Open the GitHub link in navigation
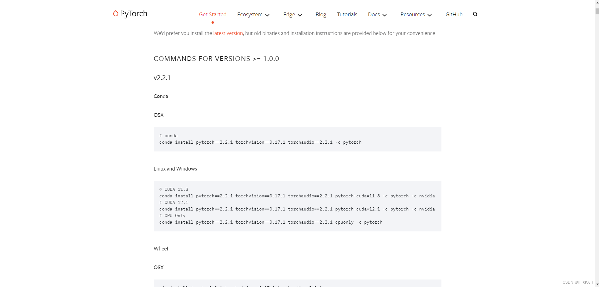 pos(454,14)
